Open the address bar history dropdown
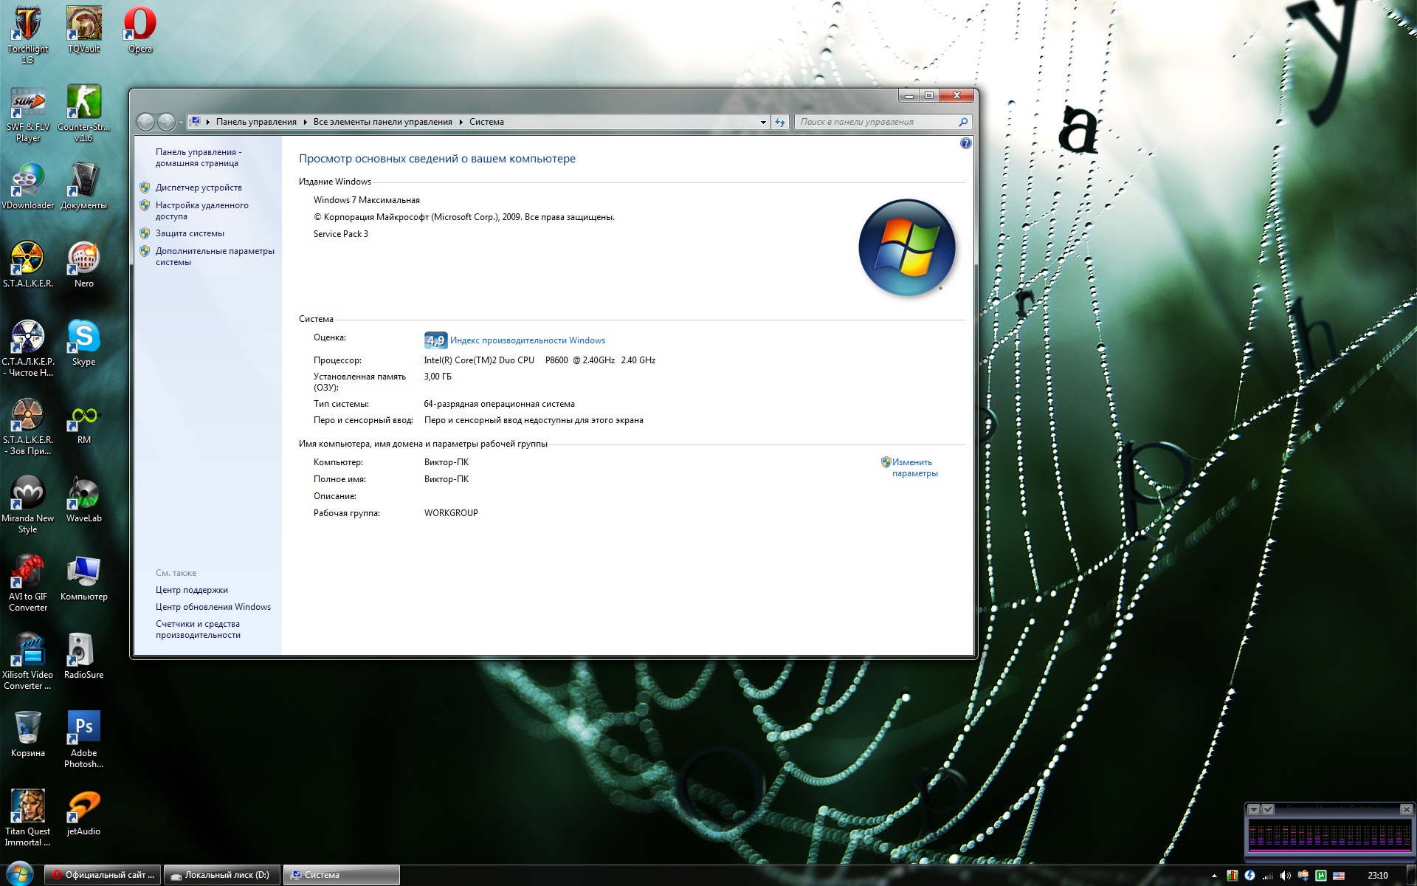The width and height of the screenshot is (1417, 886). [x=763, y=122]
